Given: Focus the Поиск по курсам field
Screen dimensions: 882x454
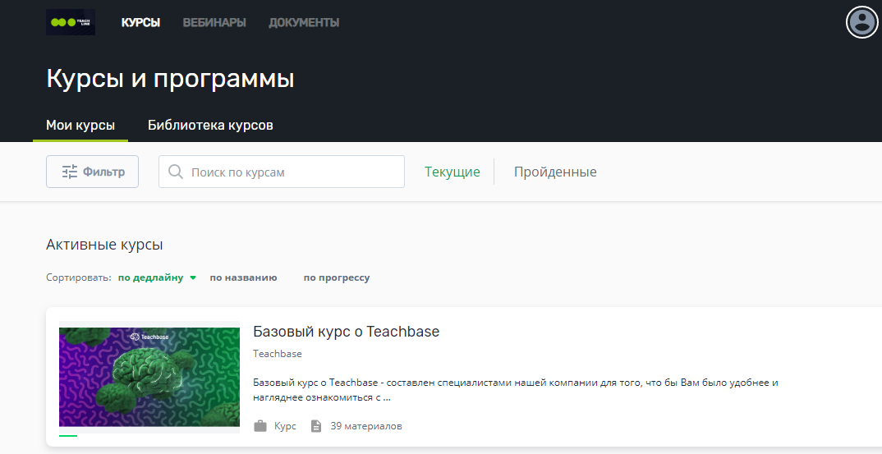Looking at the screenshot, I should pos(281,172).
